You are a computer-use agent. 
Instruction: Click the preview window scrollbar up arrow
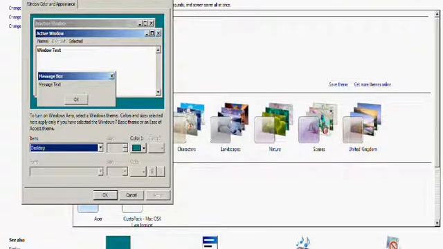159,50
